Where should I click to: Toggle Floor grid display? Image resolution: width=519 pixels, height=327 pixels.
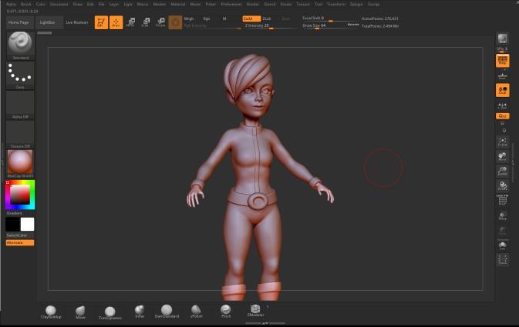[503, 76]
